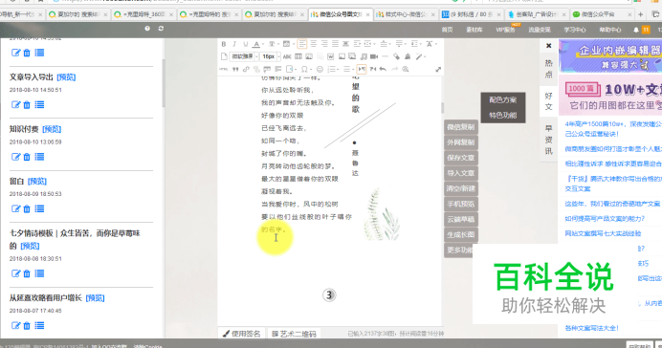
Task: Click 使用签名 button at bottom
Action: pos(241,334)
